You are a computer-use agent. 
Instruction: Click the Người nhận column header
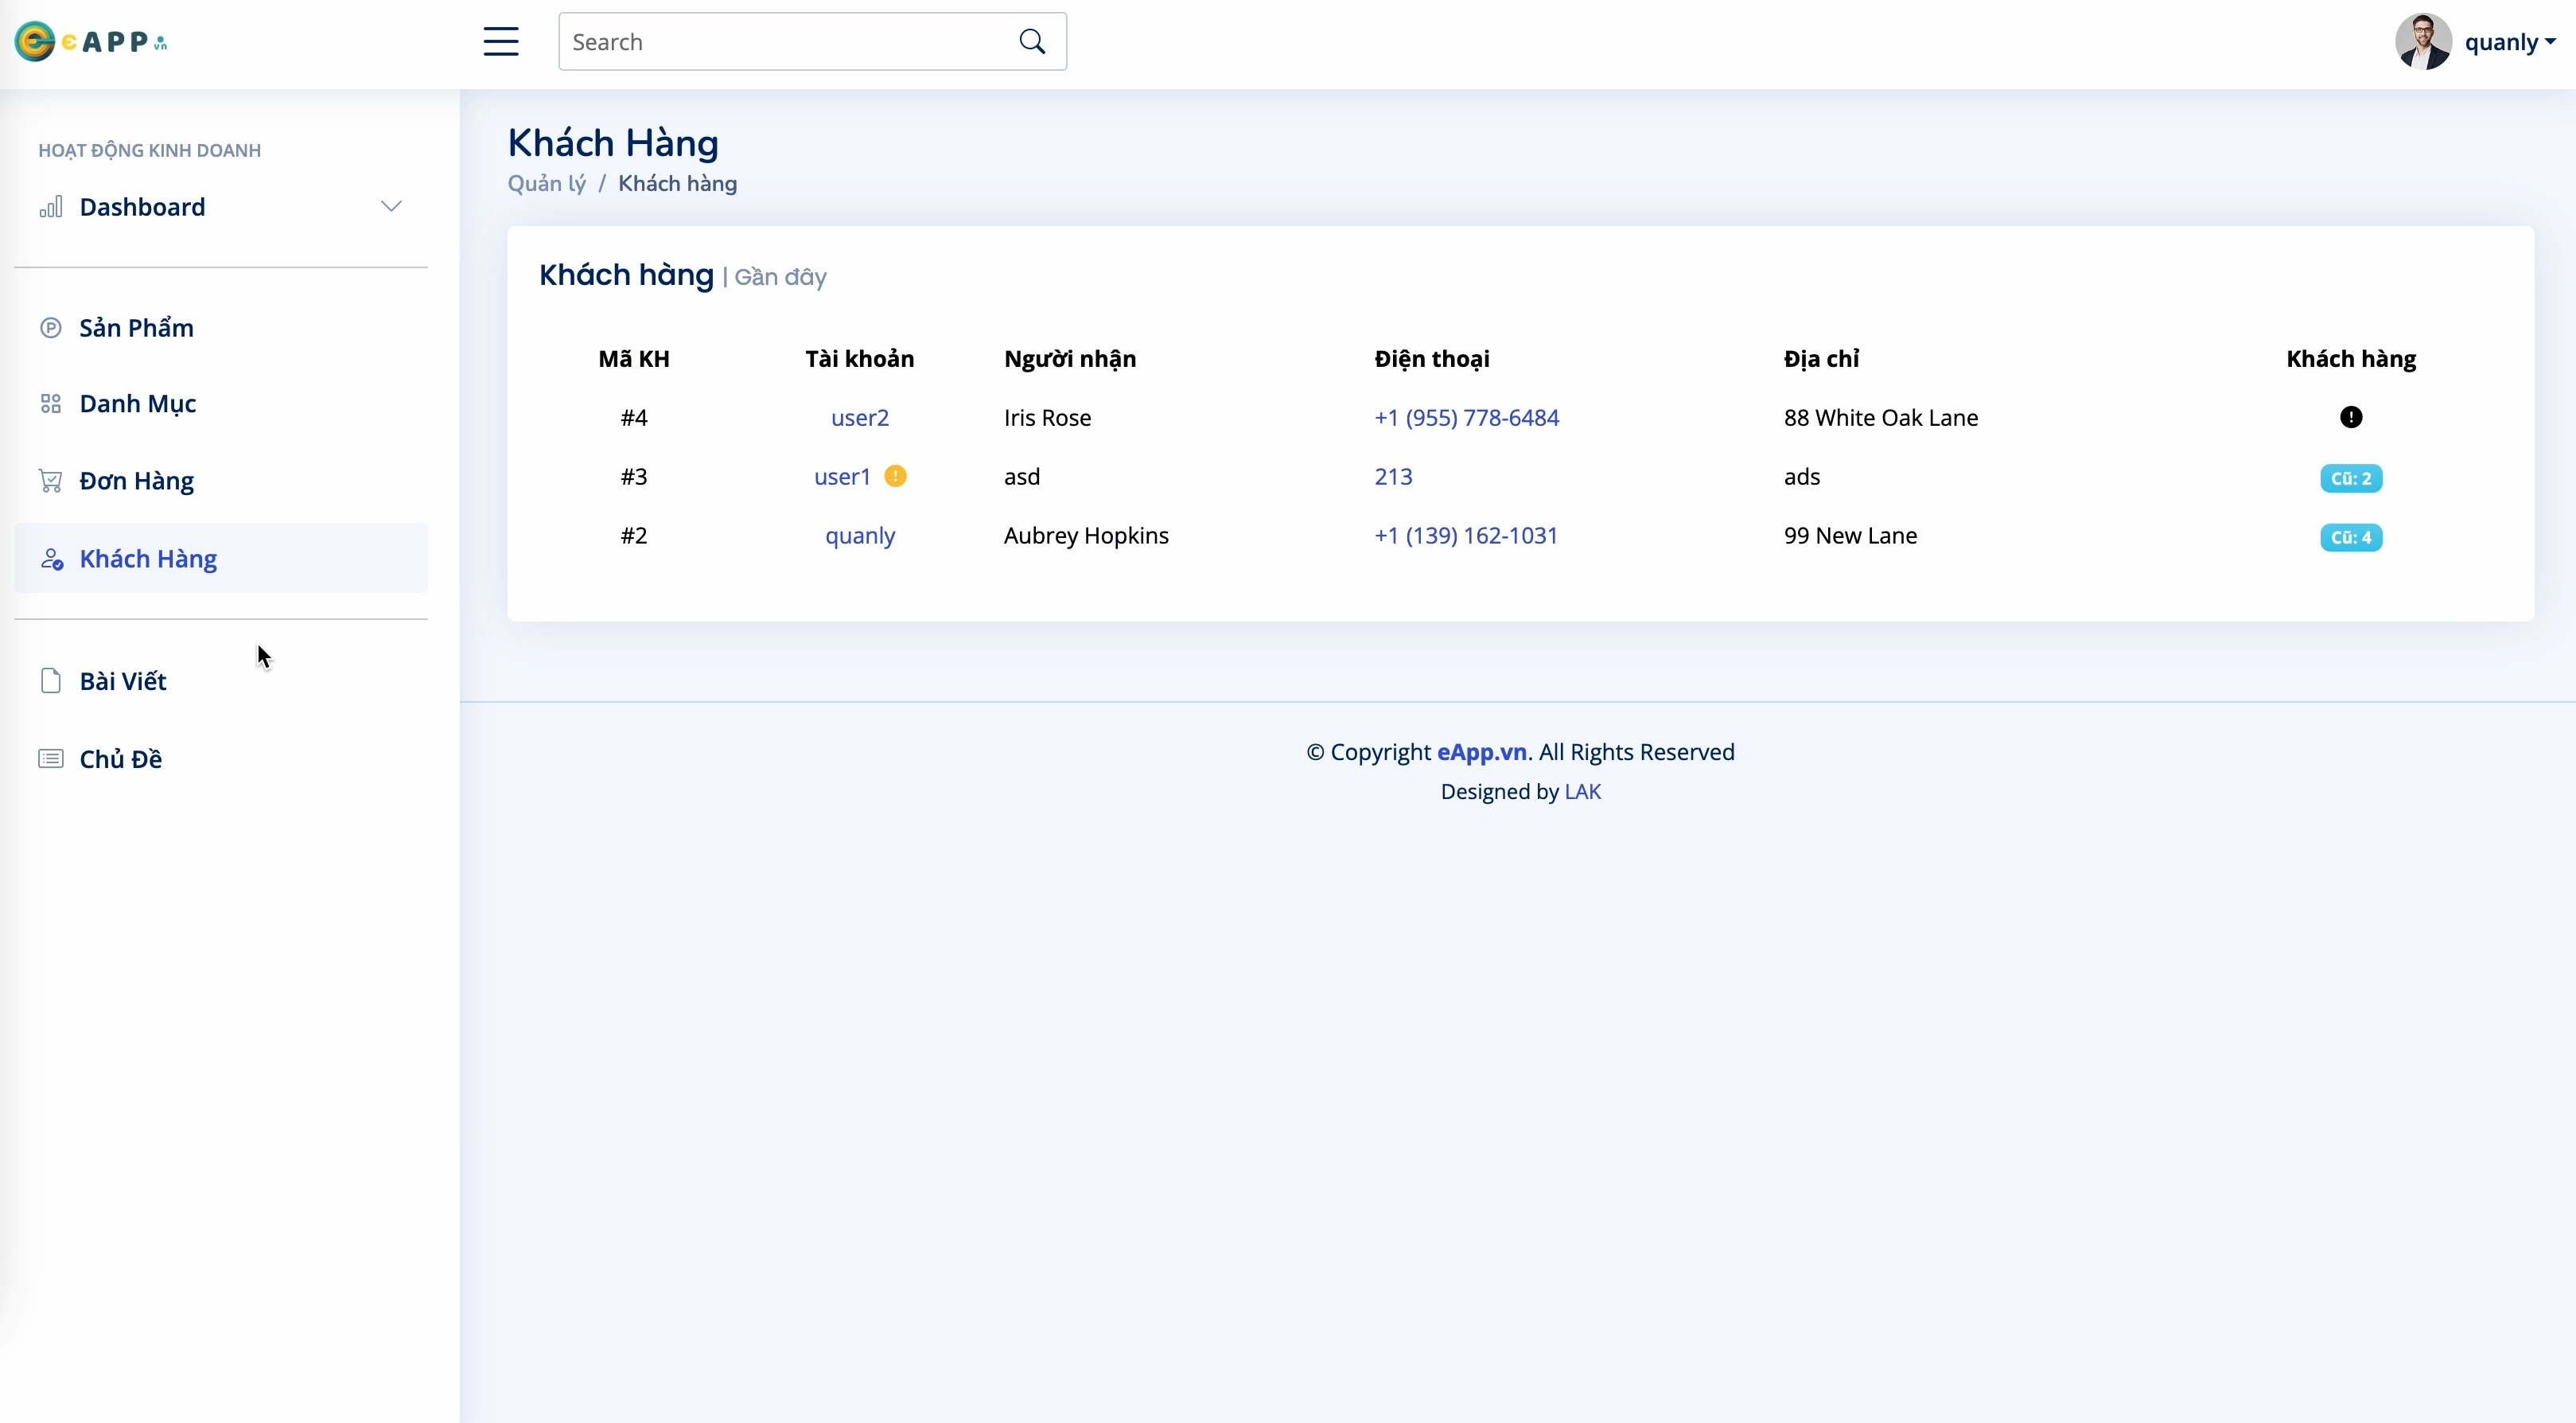click(x=1070, y=359)
